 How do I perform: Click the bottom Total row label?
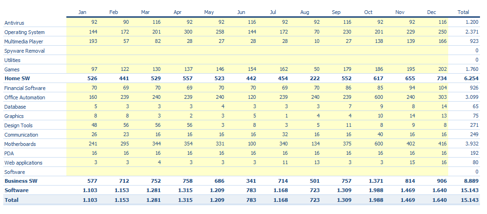pos(12,200)
